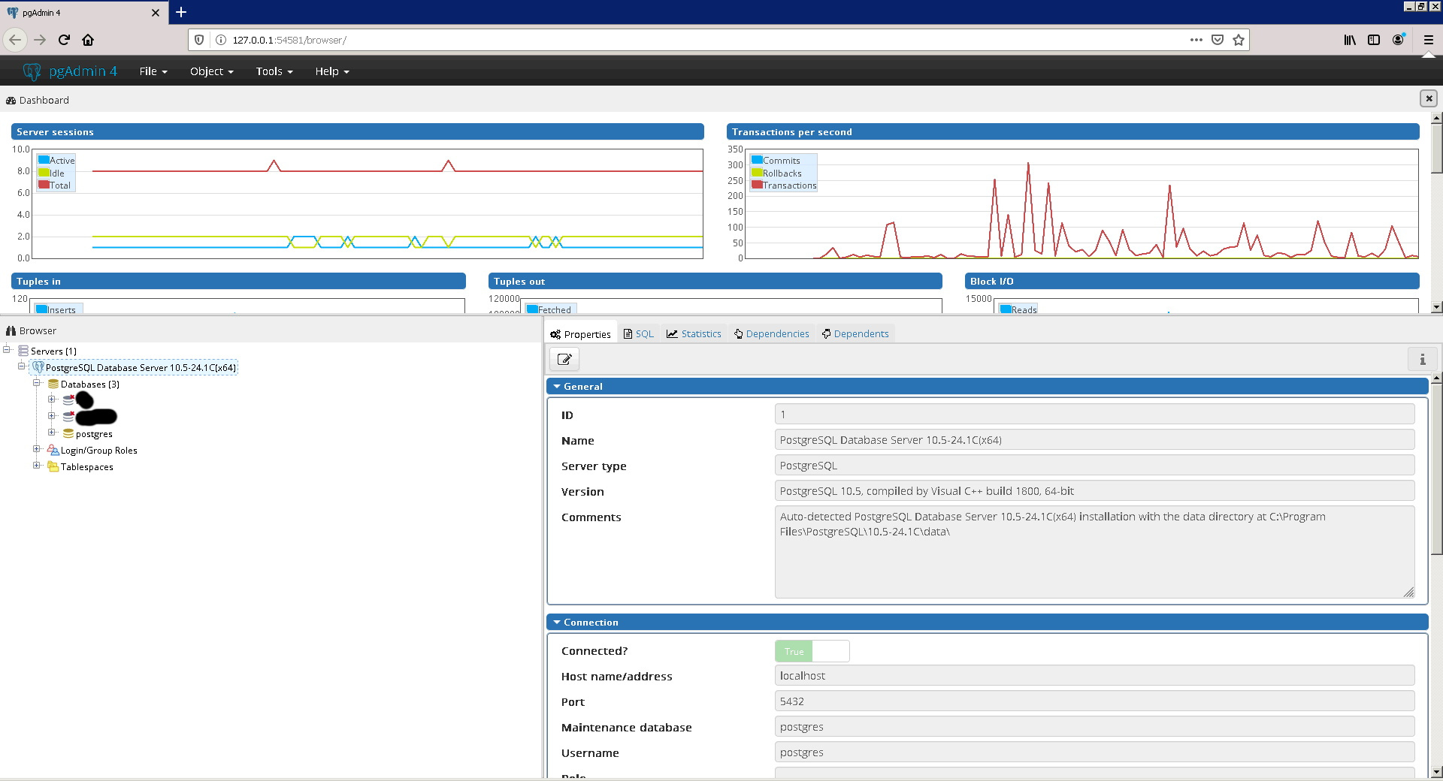Image resolution: width=1443 pixels, height=781 pixels.
Task: Open the Firefox account icon
Action: (1398, 40)
